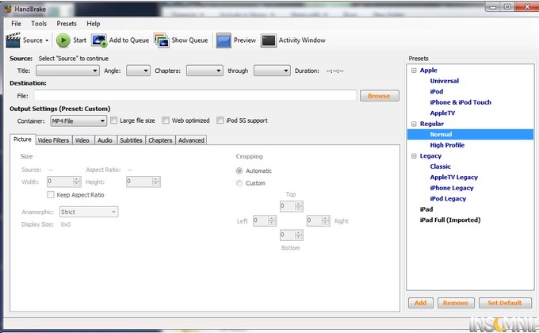This screenshot has width=539, height=333.
Task: Collapse the Legacy presets group
Action: 414,156
